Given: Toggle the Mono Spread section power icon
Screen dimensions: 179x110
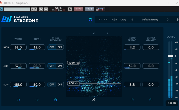Looking at the screenshot, I should [132, 100].
